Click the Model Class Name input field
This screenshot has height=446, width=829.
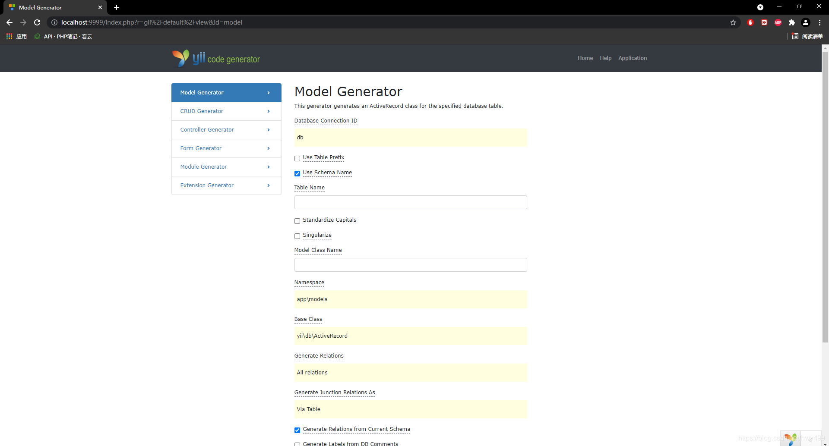pos(411,265)
